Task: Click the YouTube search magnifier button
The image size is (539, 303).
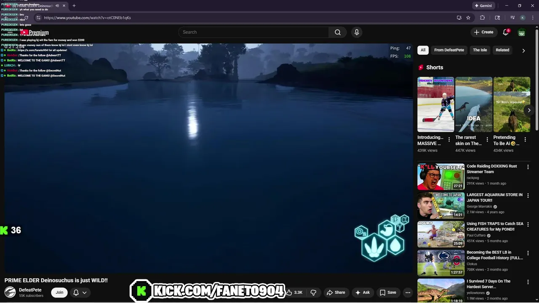Action: click(338, 32)
